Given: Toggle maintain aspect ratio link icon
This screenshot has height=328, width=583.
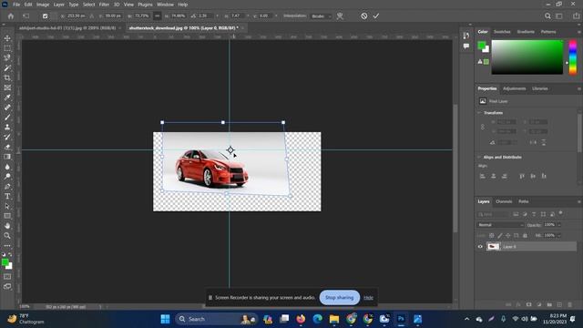Looking at the screenshot, I should pos(158,16).
